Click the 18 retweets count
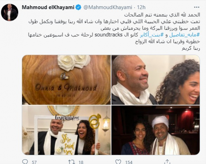This screenshot has height=164, width=206. [x=81, y=162]
